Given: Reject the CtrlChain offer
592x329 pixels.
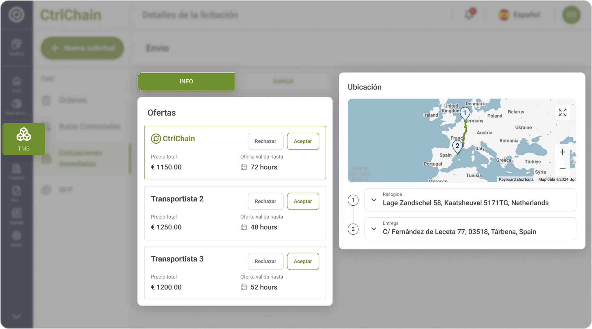Looking at the screenshot, I should (265, 141).
